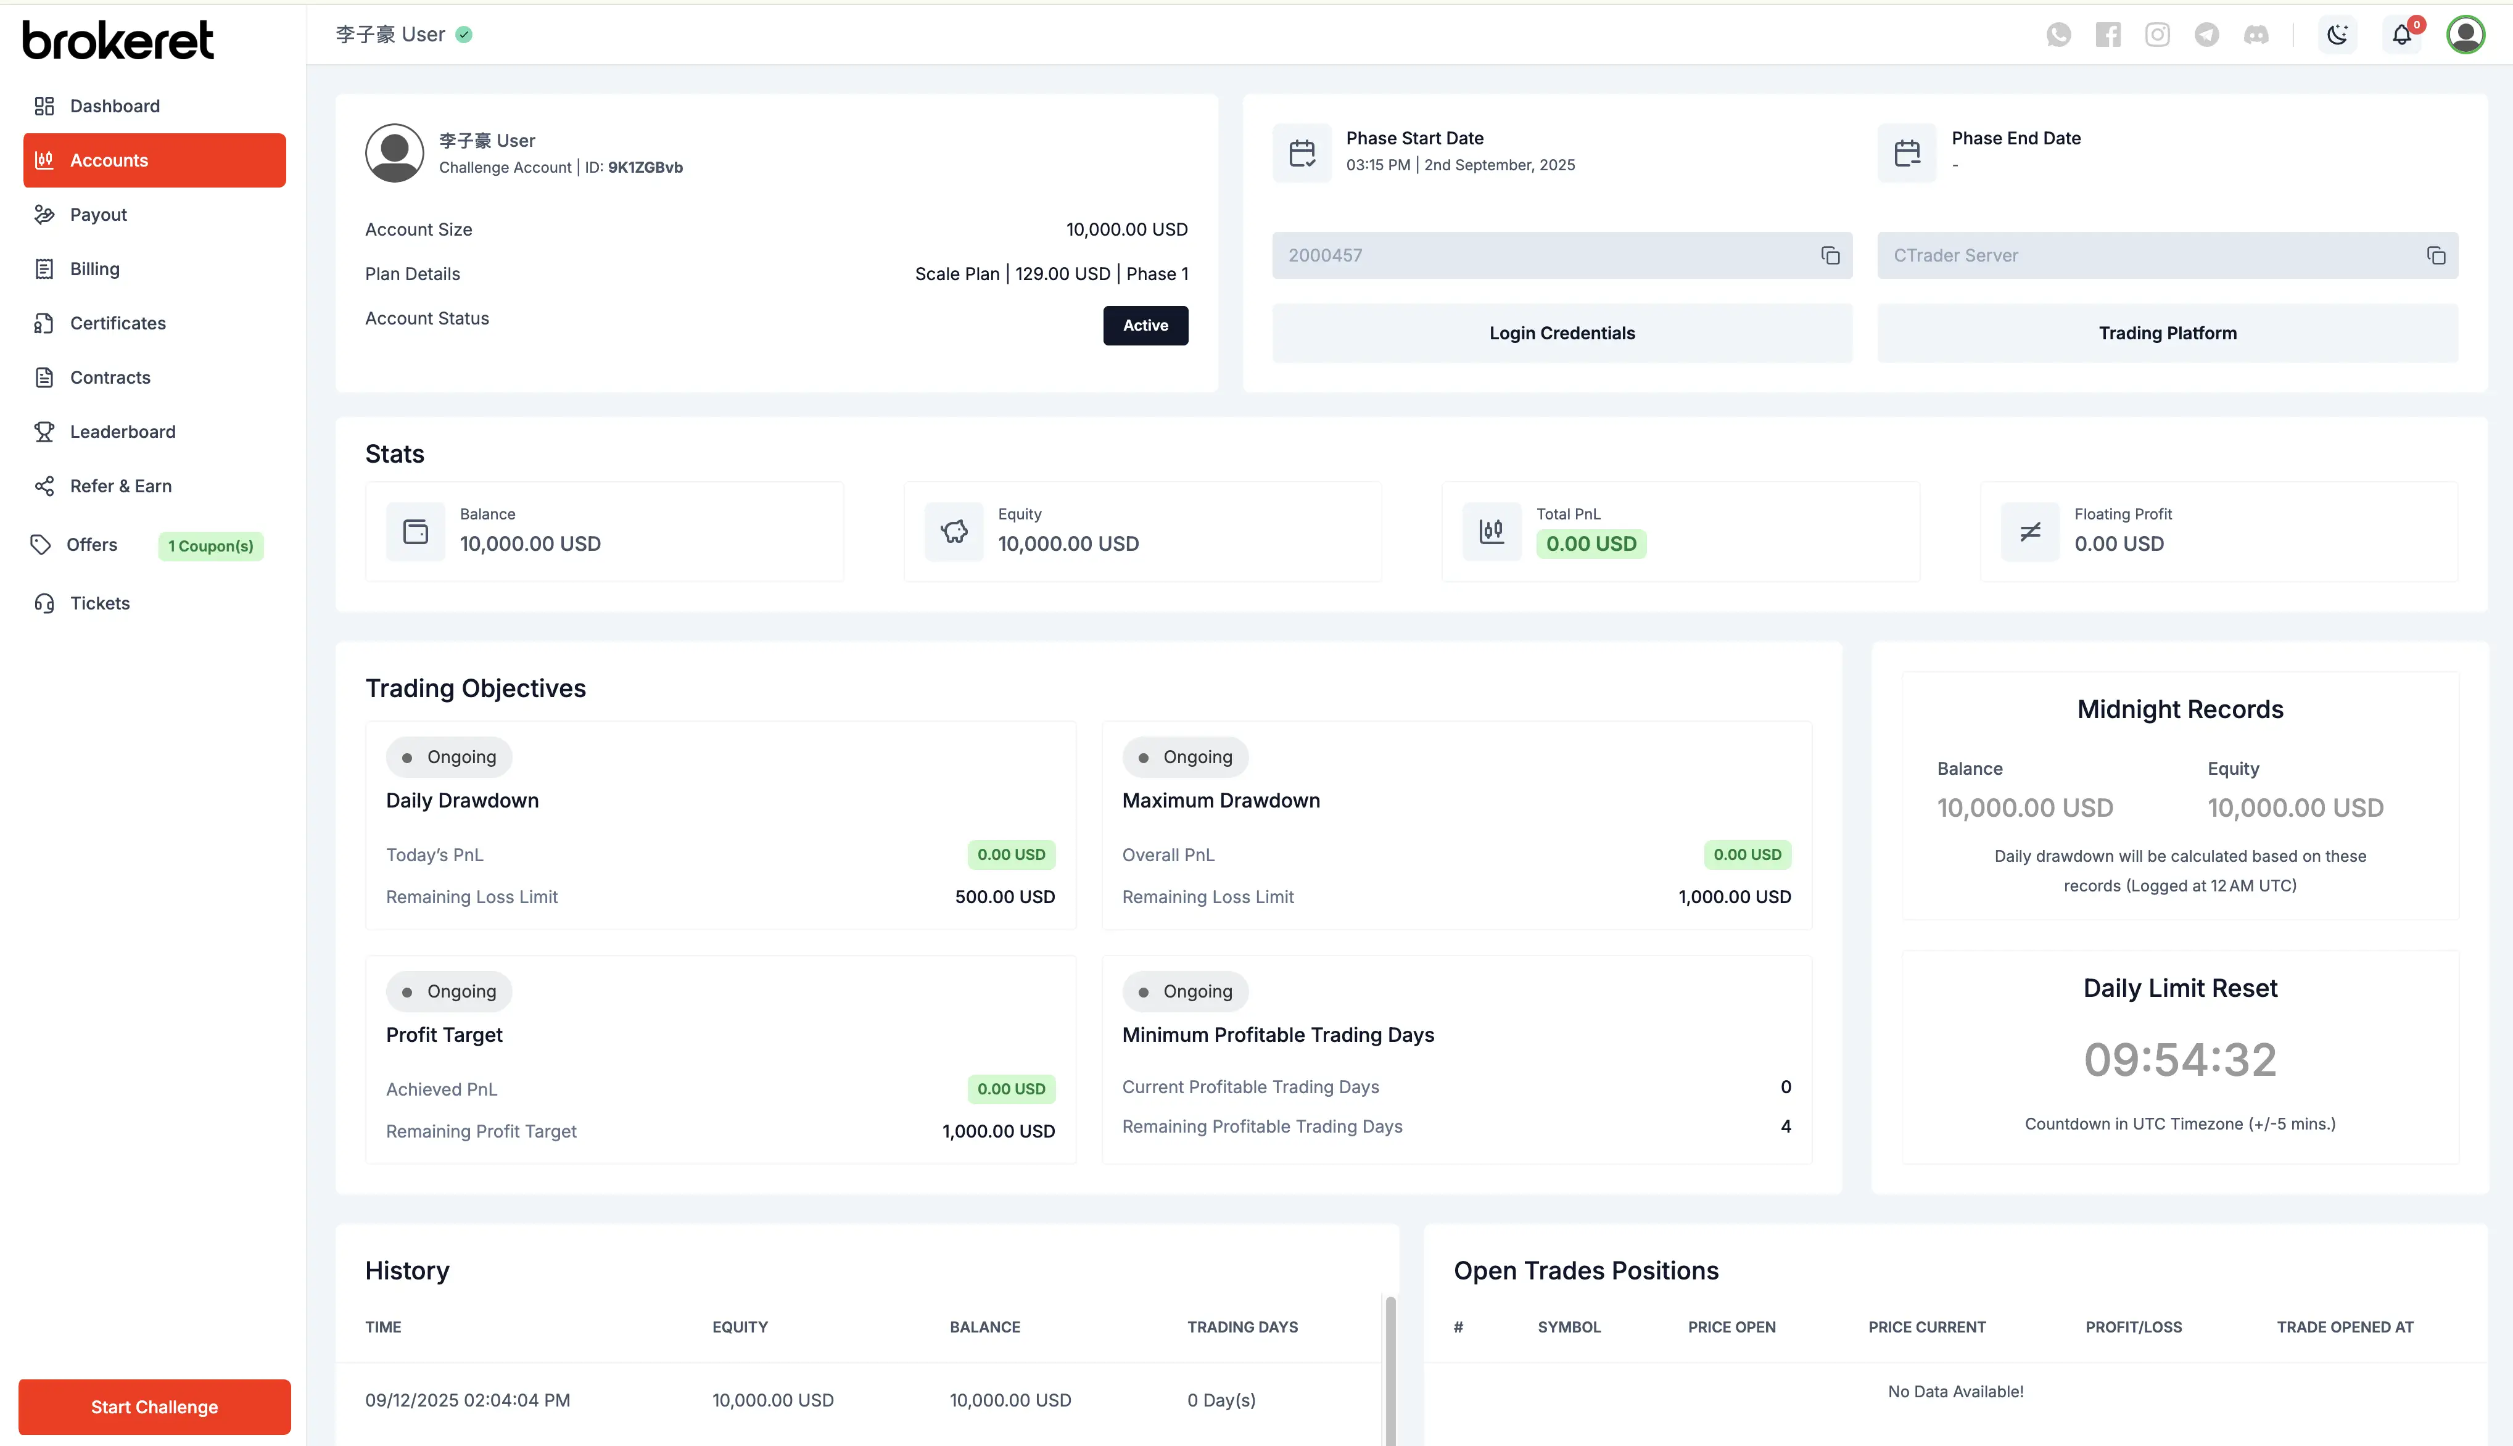This screenshot has height=1446, width=2513.
Task: Open the Facebook social icon
Action: 2108,34
